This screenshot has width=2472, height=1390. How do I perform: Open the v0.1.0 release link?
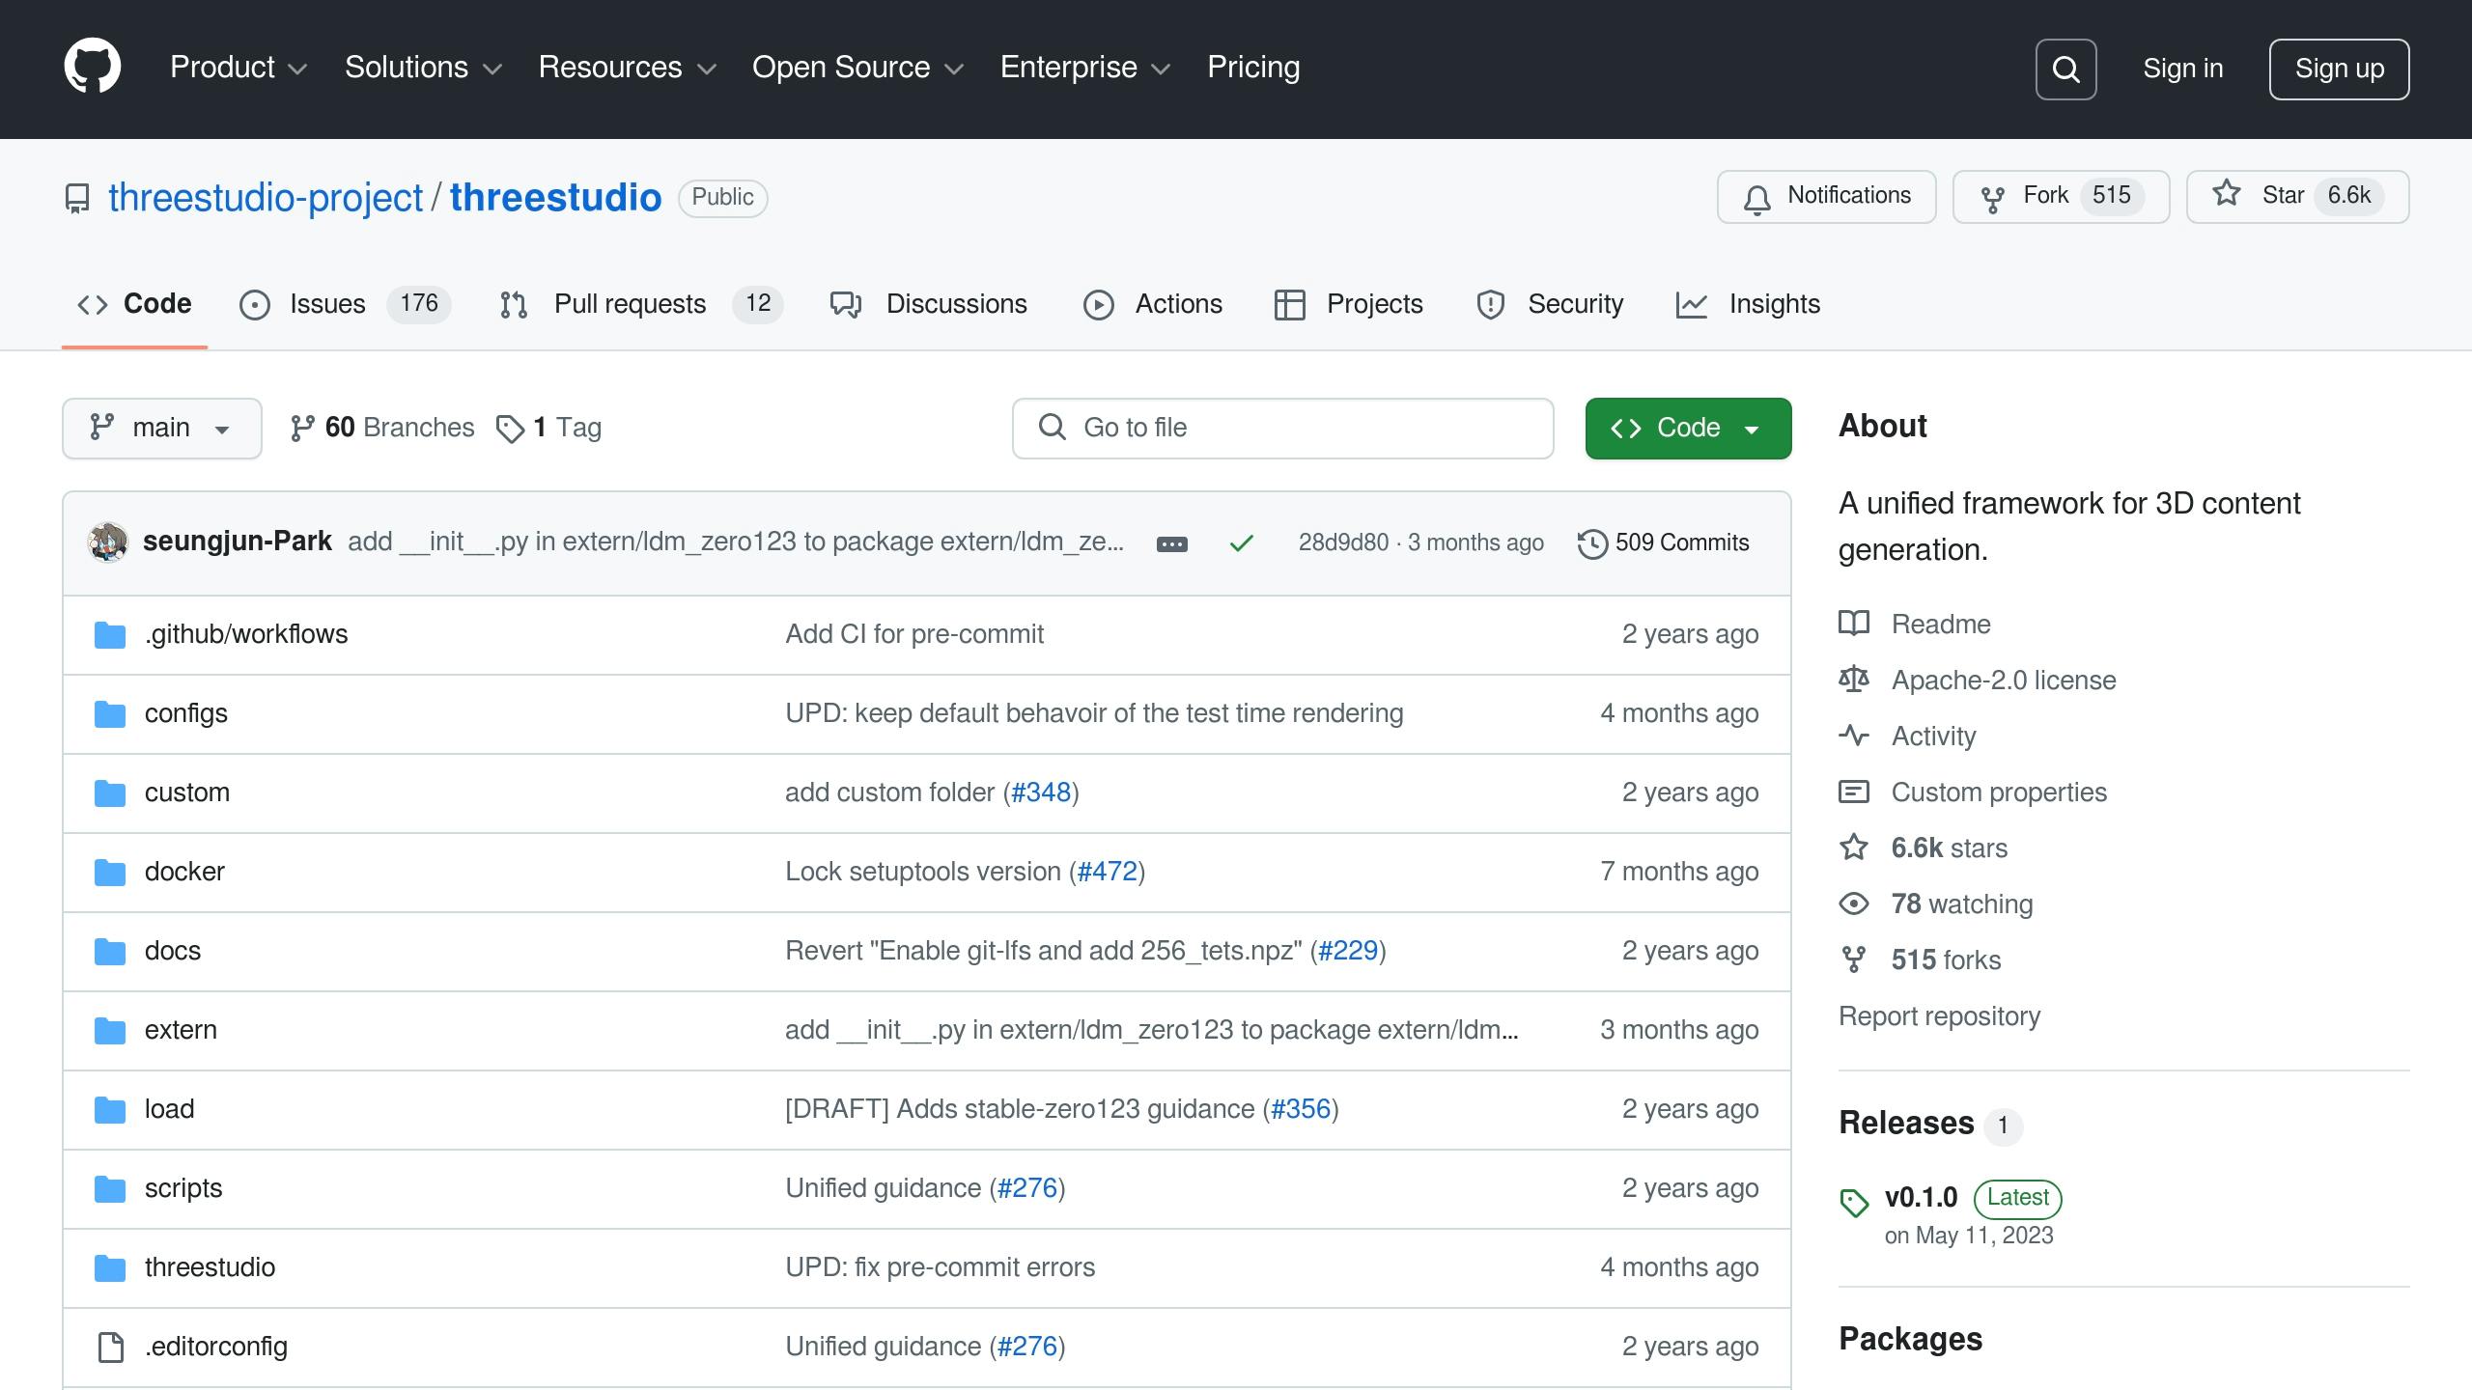pos(1921,1198)
